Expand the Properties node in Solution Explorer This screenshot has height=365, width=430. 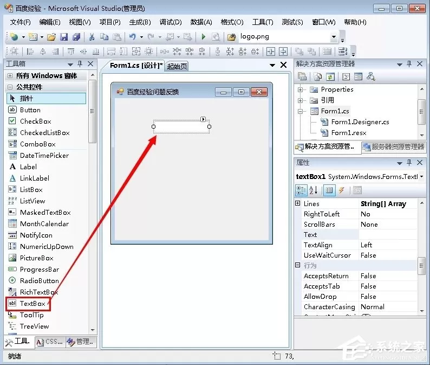click(x=300, y=89)
